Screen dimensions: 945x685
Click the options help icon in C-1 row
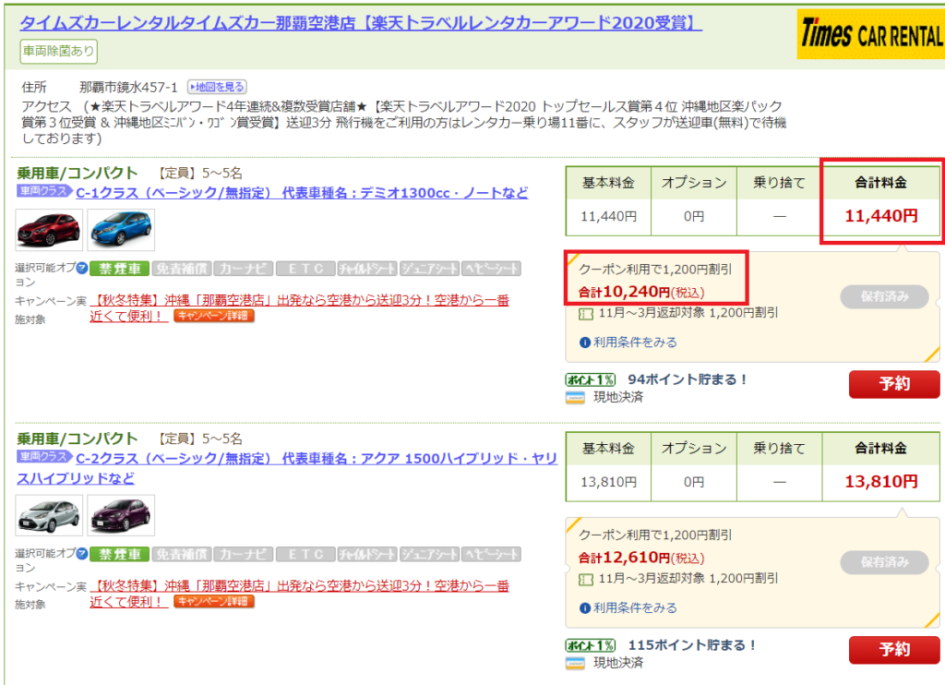(82, 268)
